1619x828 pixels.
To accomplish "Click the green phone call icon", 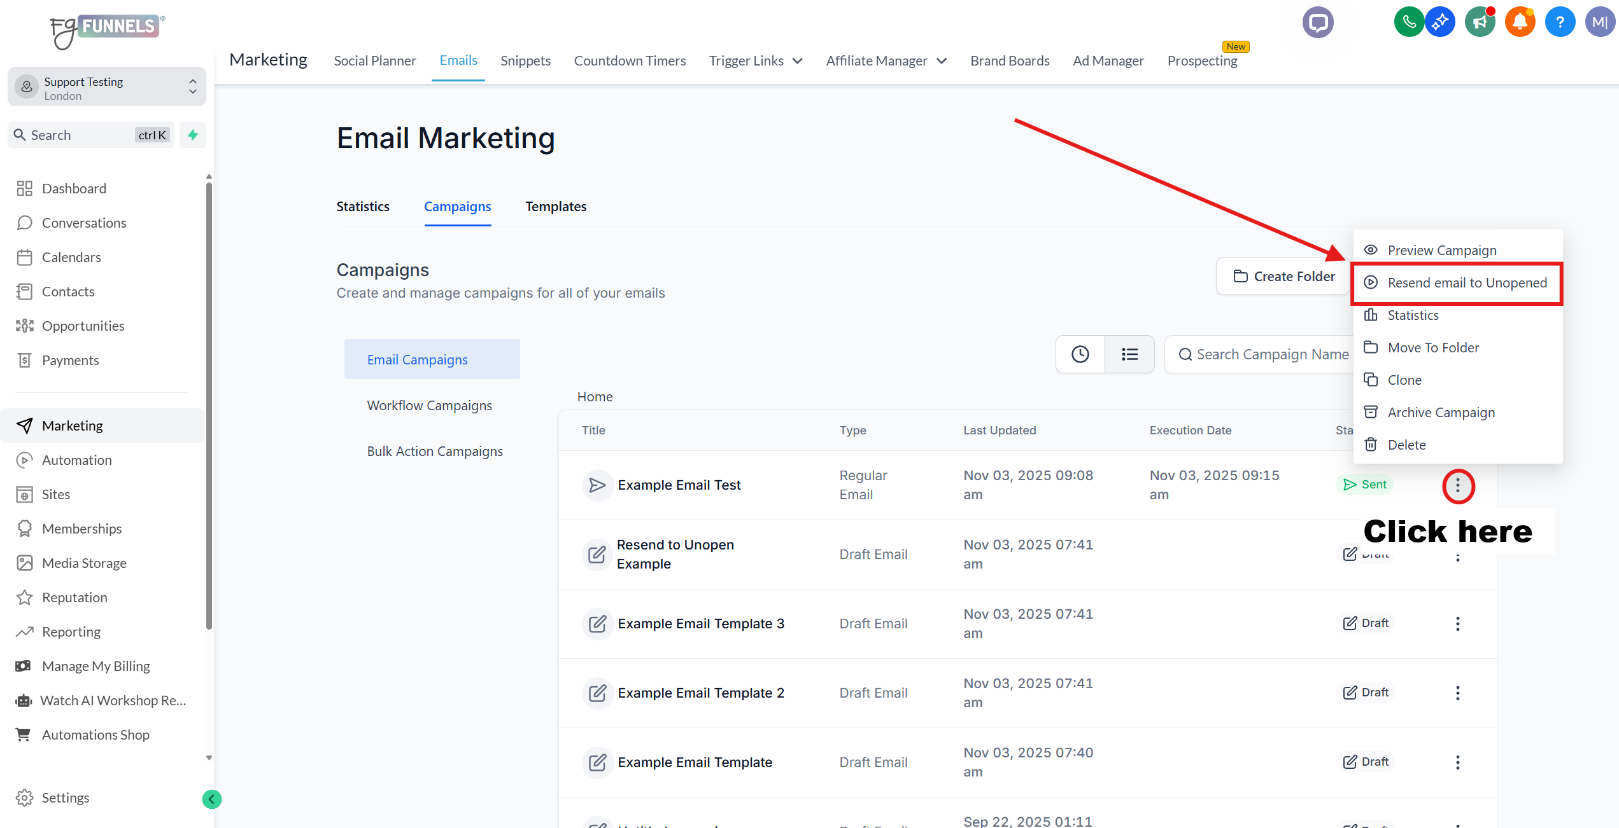I will point(1408,23).
